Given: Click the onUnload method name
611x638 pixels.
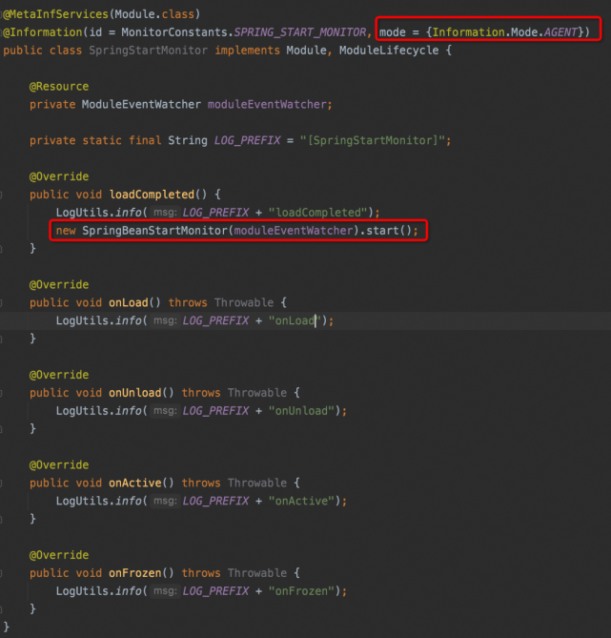Looking at the screenshot, I should click(x=135, y=393).
